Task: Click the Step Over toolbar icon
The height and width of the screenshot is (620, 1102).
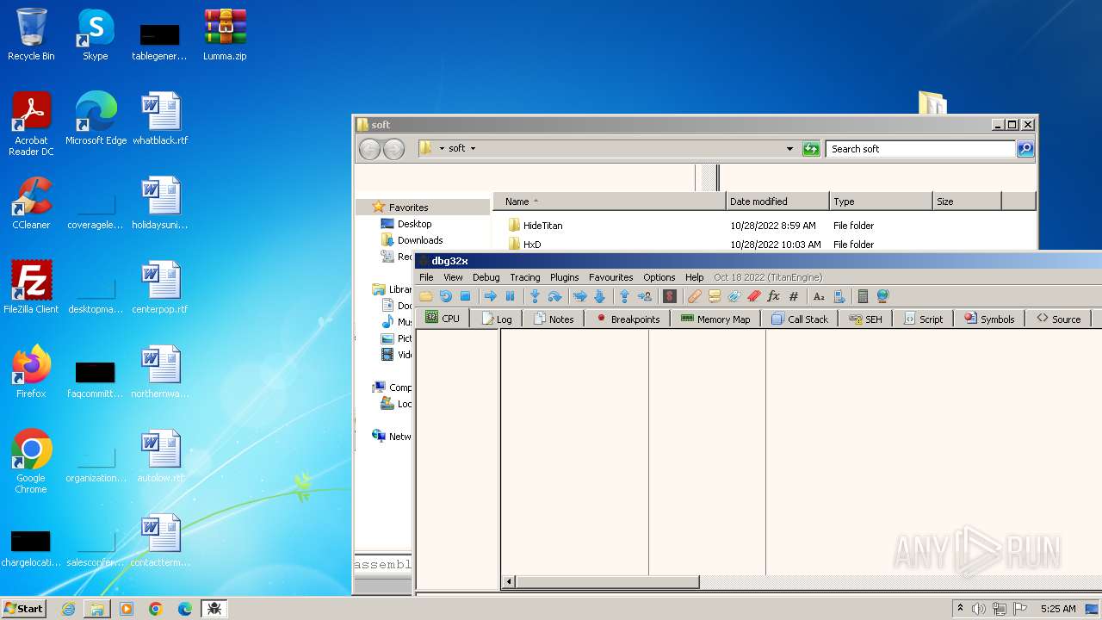Action: click(554, 296)
